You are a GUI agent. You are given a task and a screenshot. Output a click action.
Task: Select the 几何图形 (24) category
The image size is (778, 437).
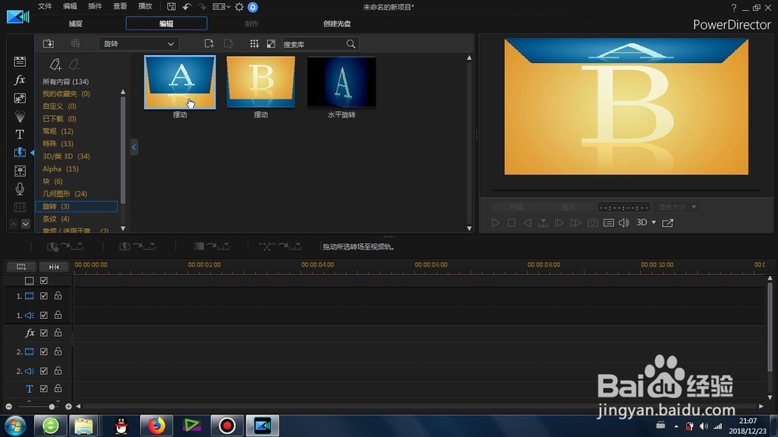[x=65, y=194]
